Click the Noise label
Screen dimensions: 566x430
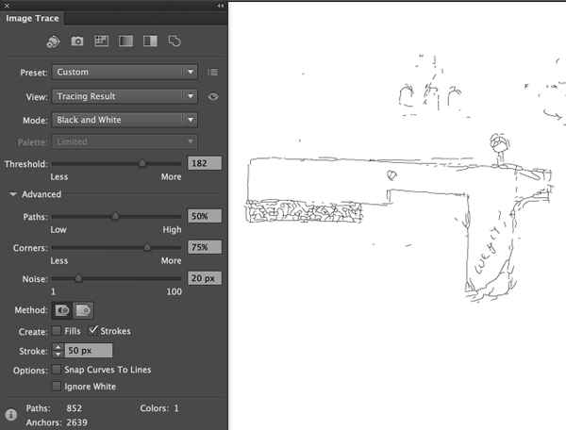pos(35,279)
